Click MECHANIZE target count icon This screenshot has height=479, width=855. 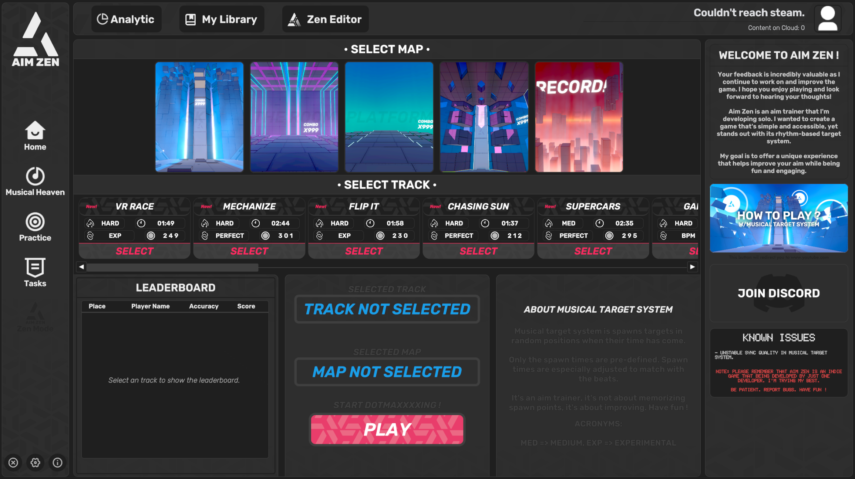(265, 236)
